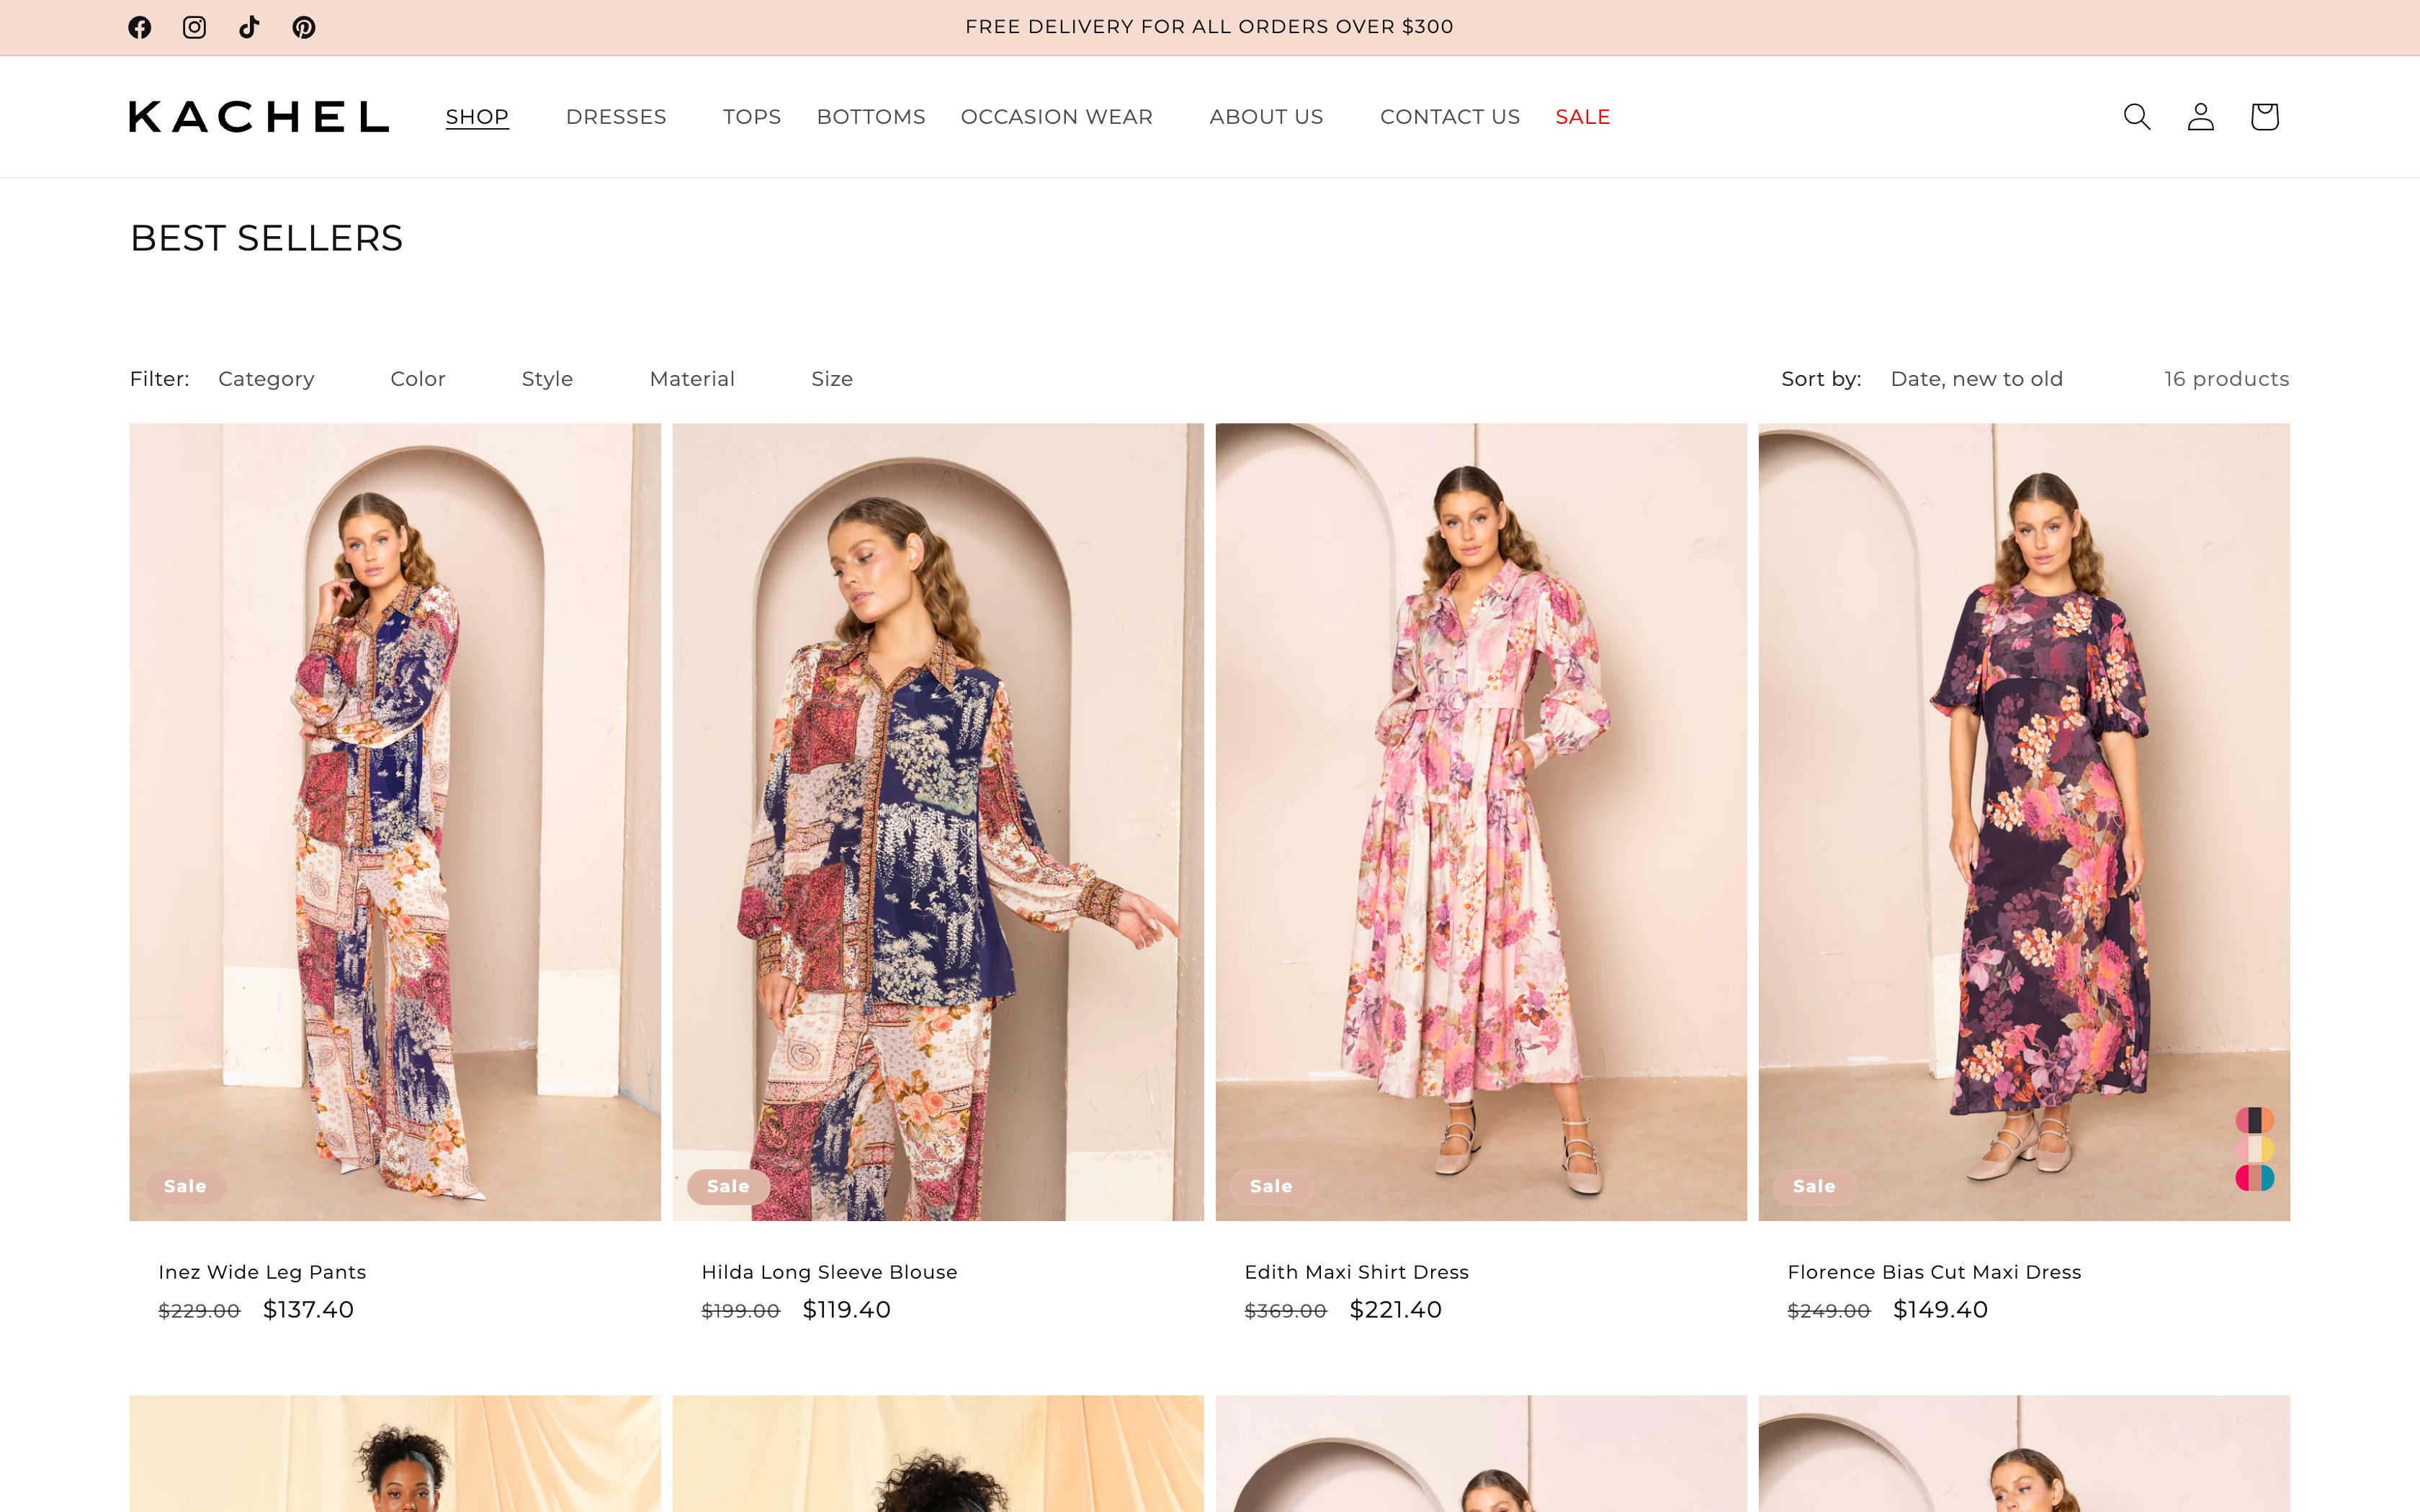Open the shopping cart icon
Viewport: 2420px width, 1512px height.
pyautogui.click(x=2264, y=116)
